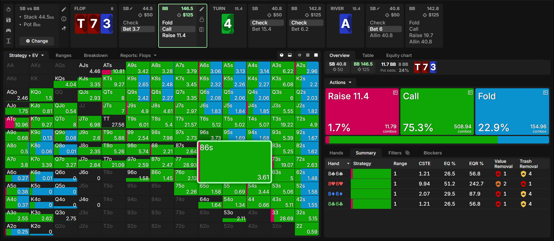Click the blue river card A
554x241 pixels.
tap(345, 24)
